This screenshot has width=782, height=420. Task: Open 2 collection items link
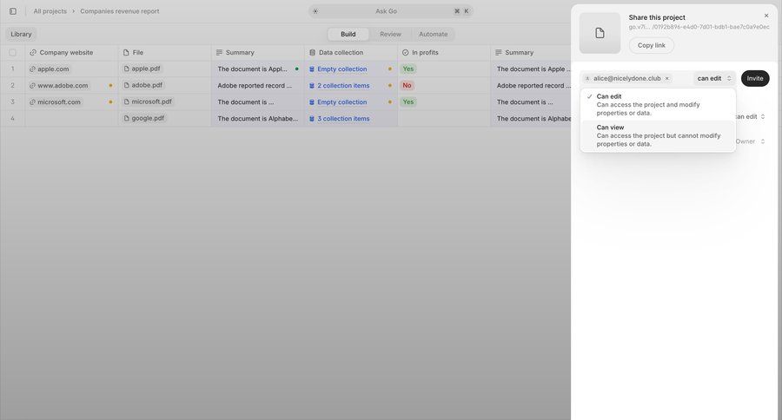point(340,85)
